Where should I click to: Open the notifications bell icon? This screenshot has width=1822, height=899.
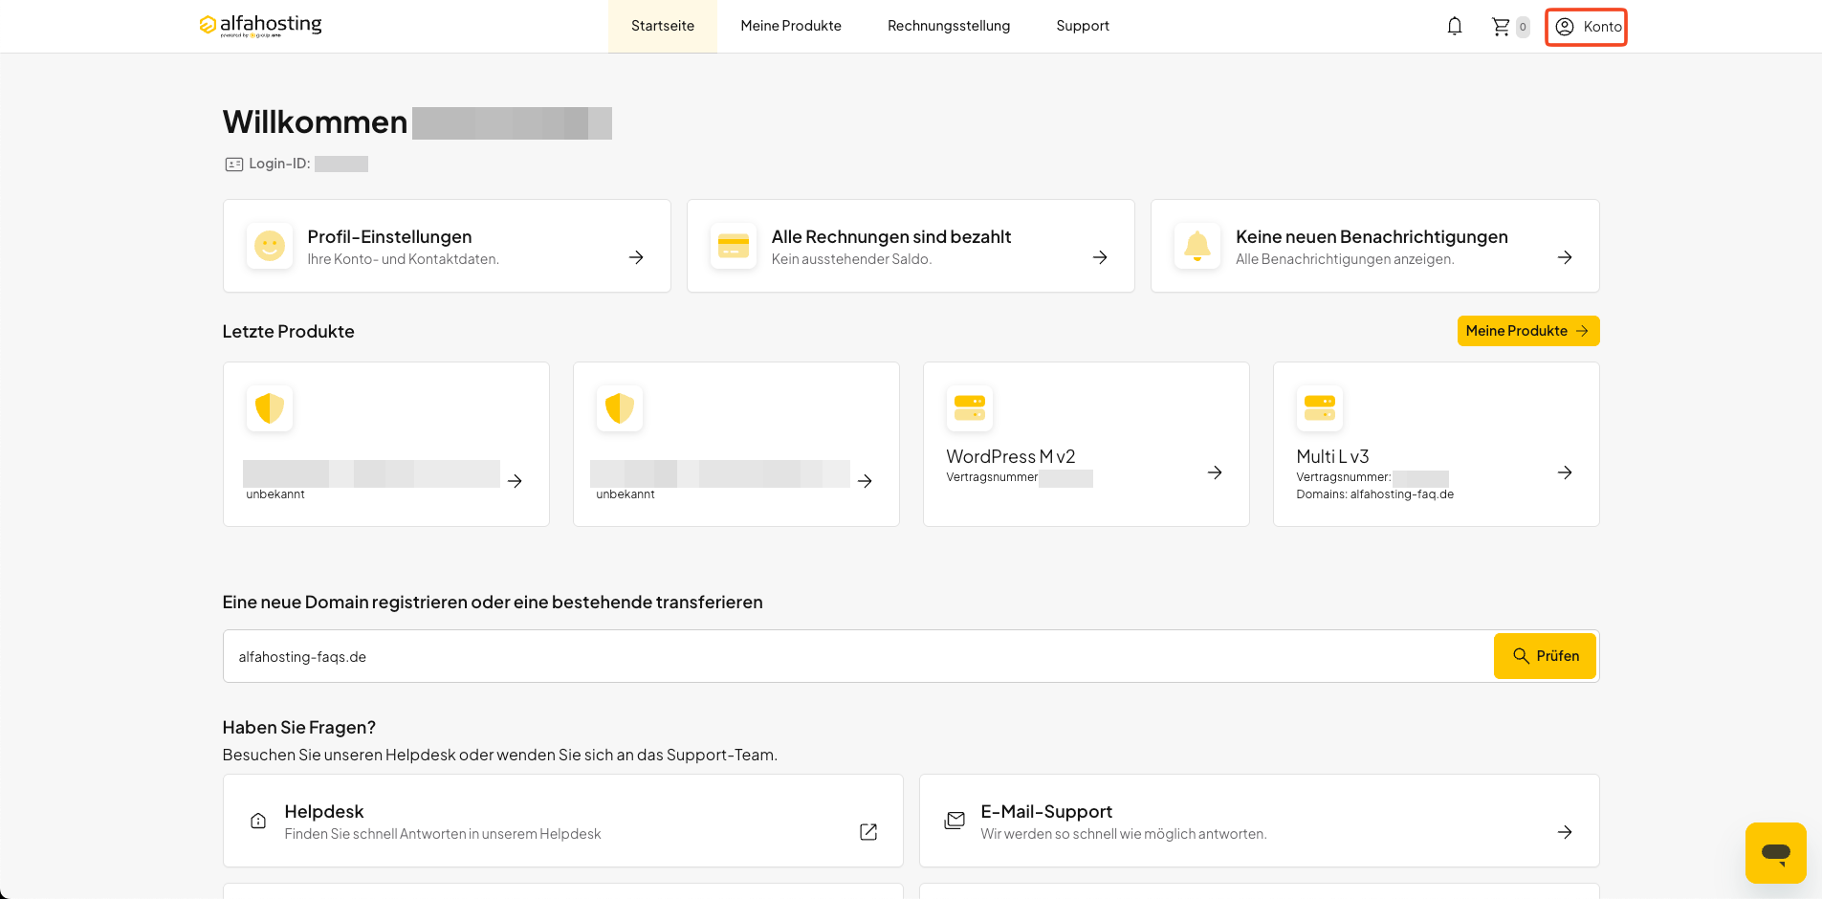pyautogui.click(x=1455, y=27)
